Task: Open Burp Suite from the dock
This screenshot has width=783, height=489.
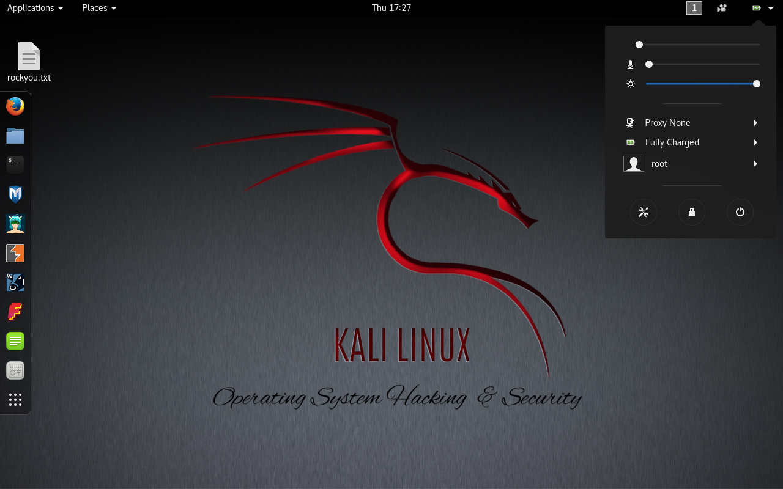Action: [x=15, y=253]
